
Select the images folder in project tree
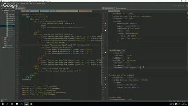point(7,40)
